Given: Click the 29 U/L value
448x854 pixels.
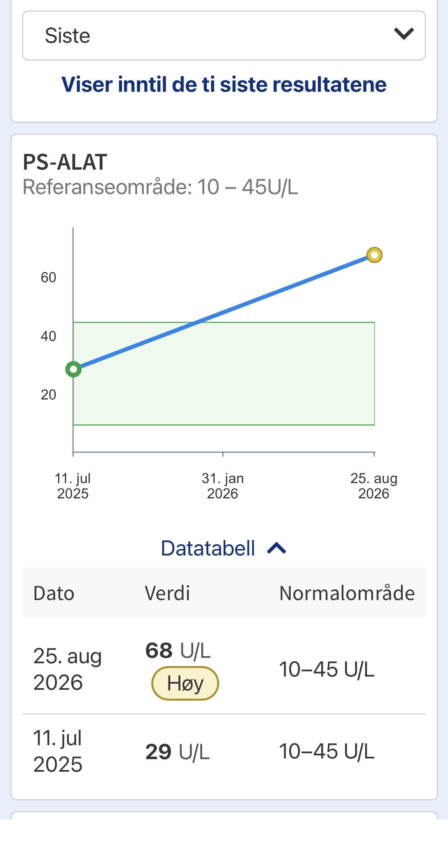Looking at the screenshot, I should coord(177,752).
